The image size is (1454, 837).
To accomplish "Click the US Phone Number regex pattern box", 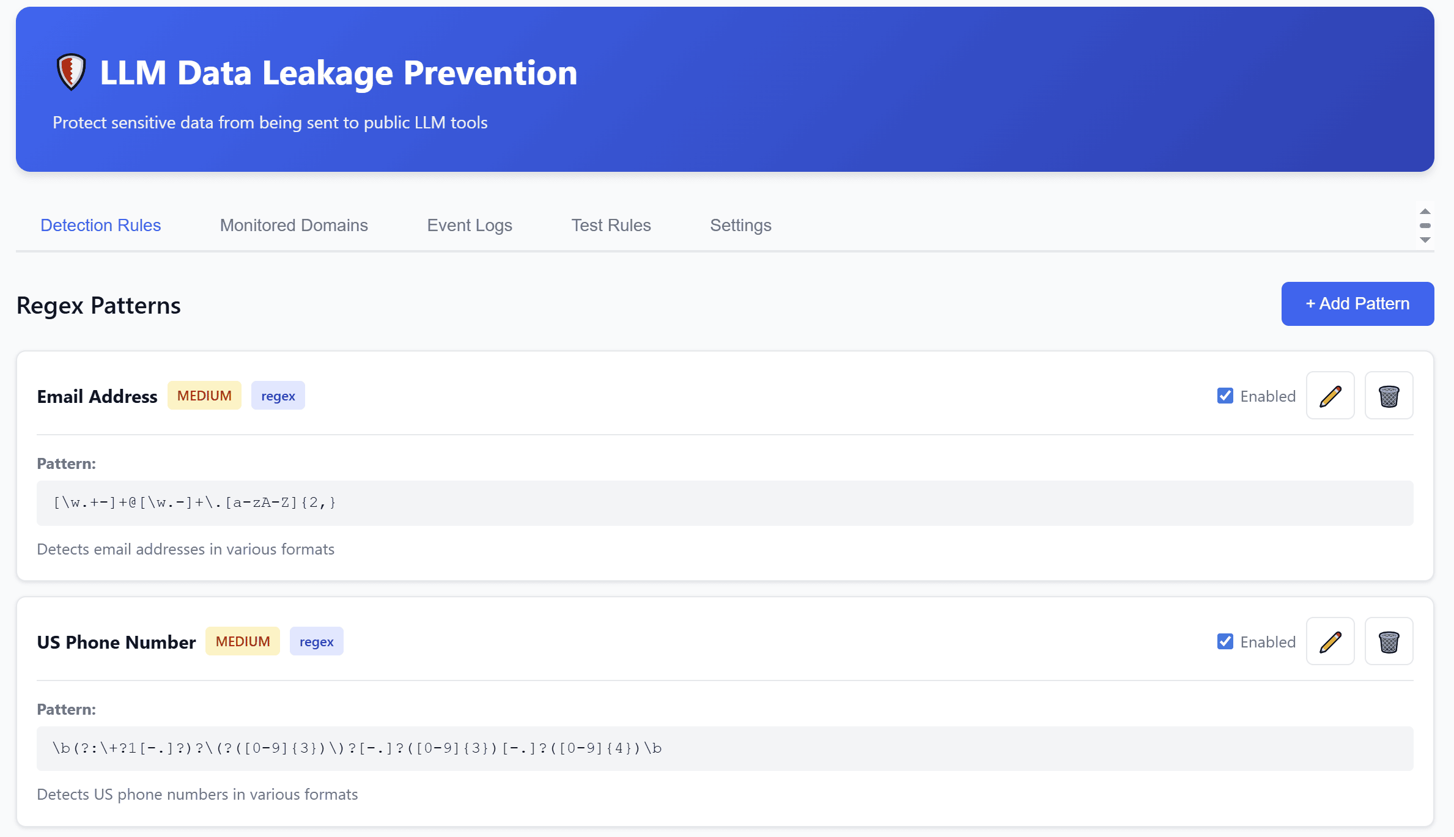I will click(725, 748).
